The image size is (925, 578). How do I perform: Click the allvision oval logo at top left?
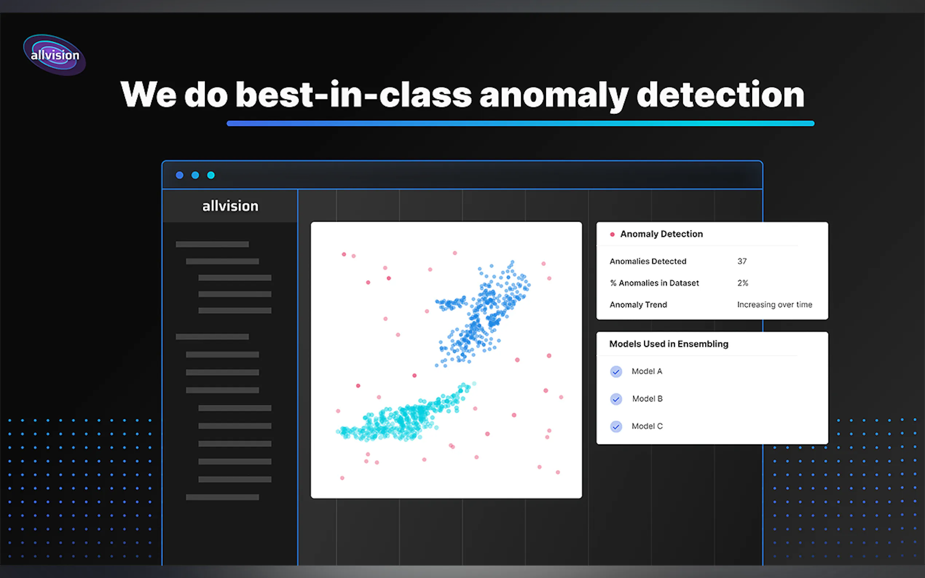[x=54, y=55]
